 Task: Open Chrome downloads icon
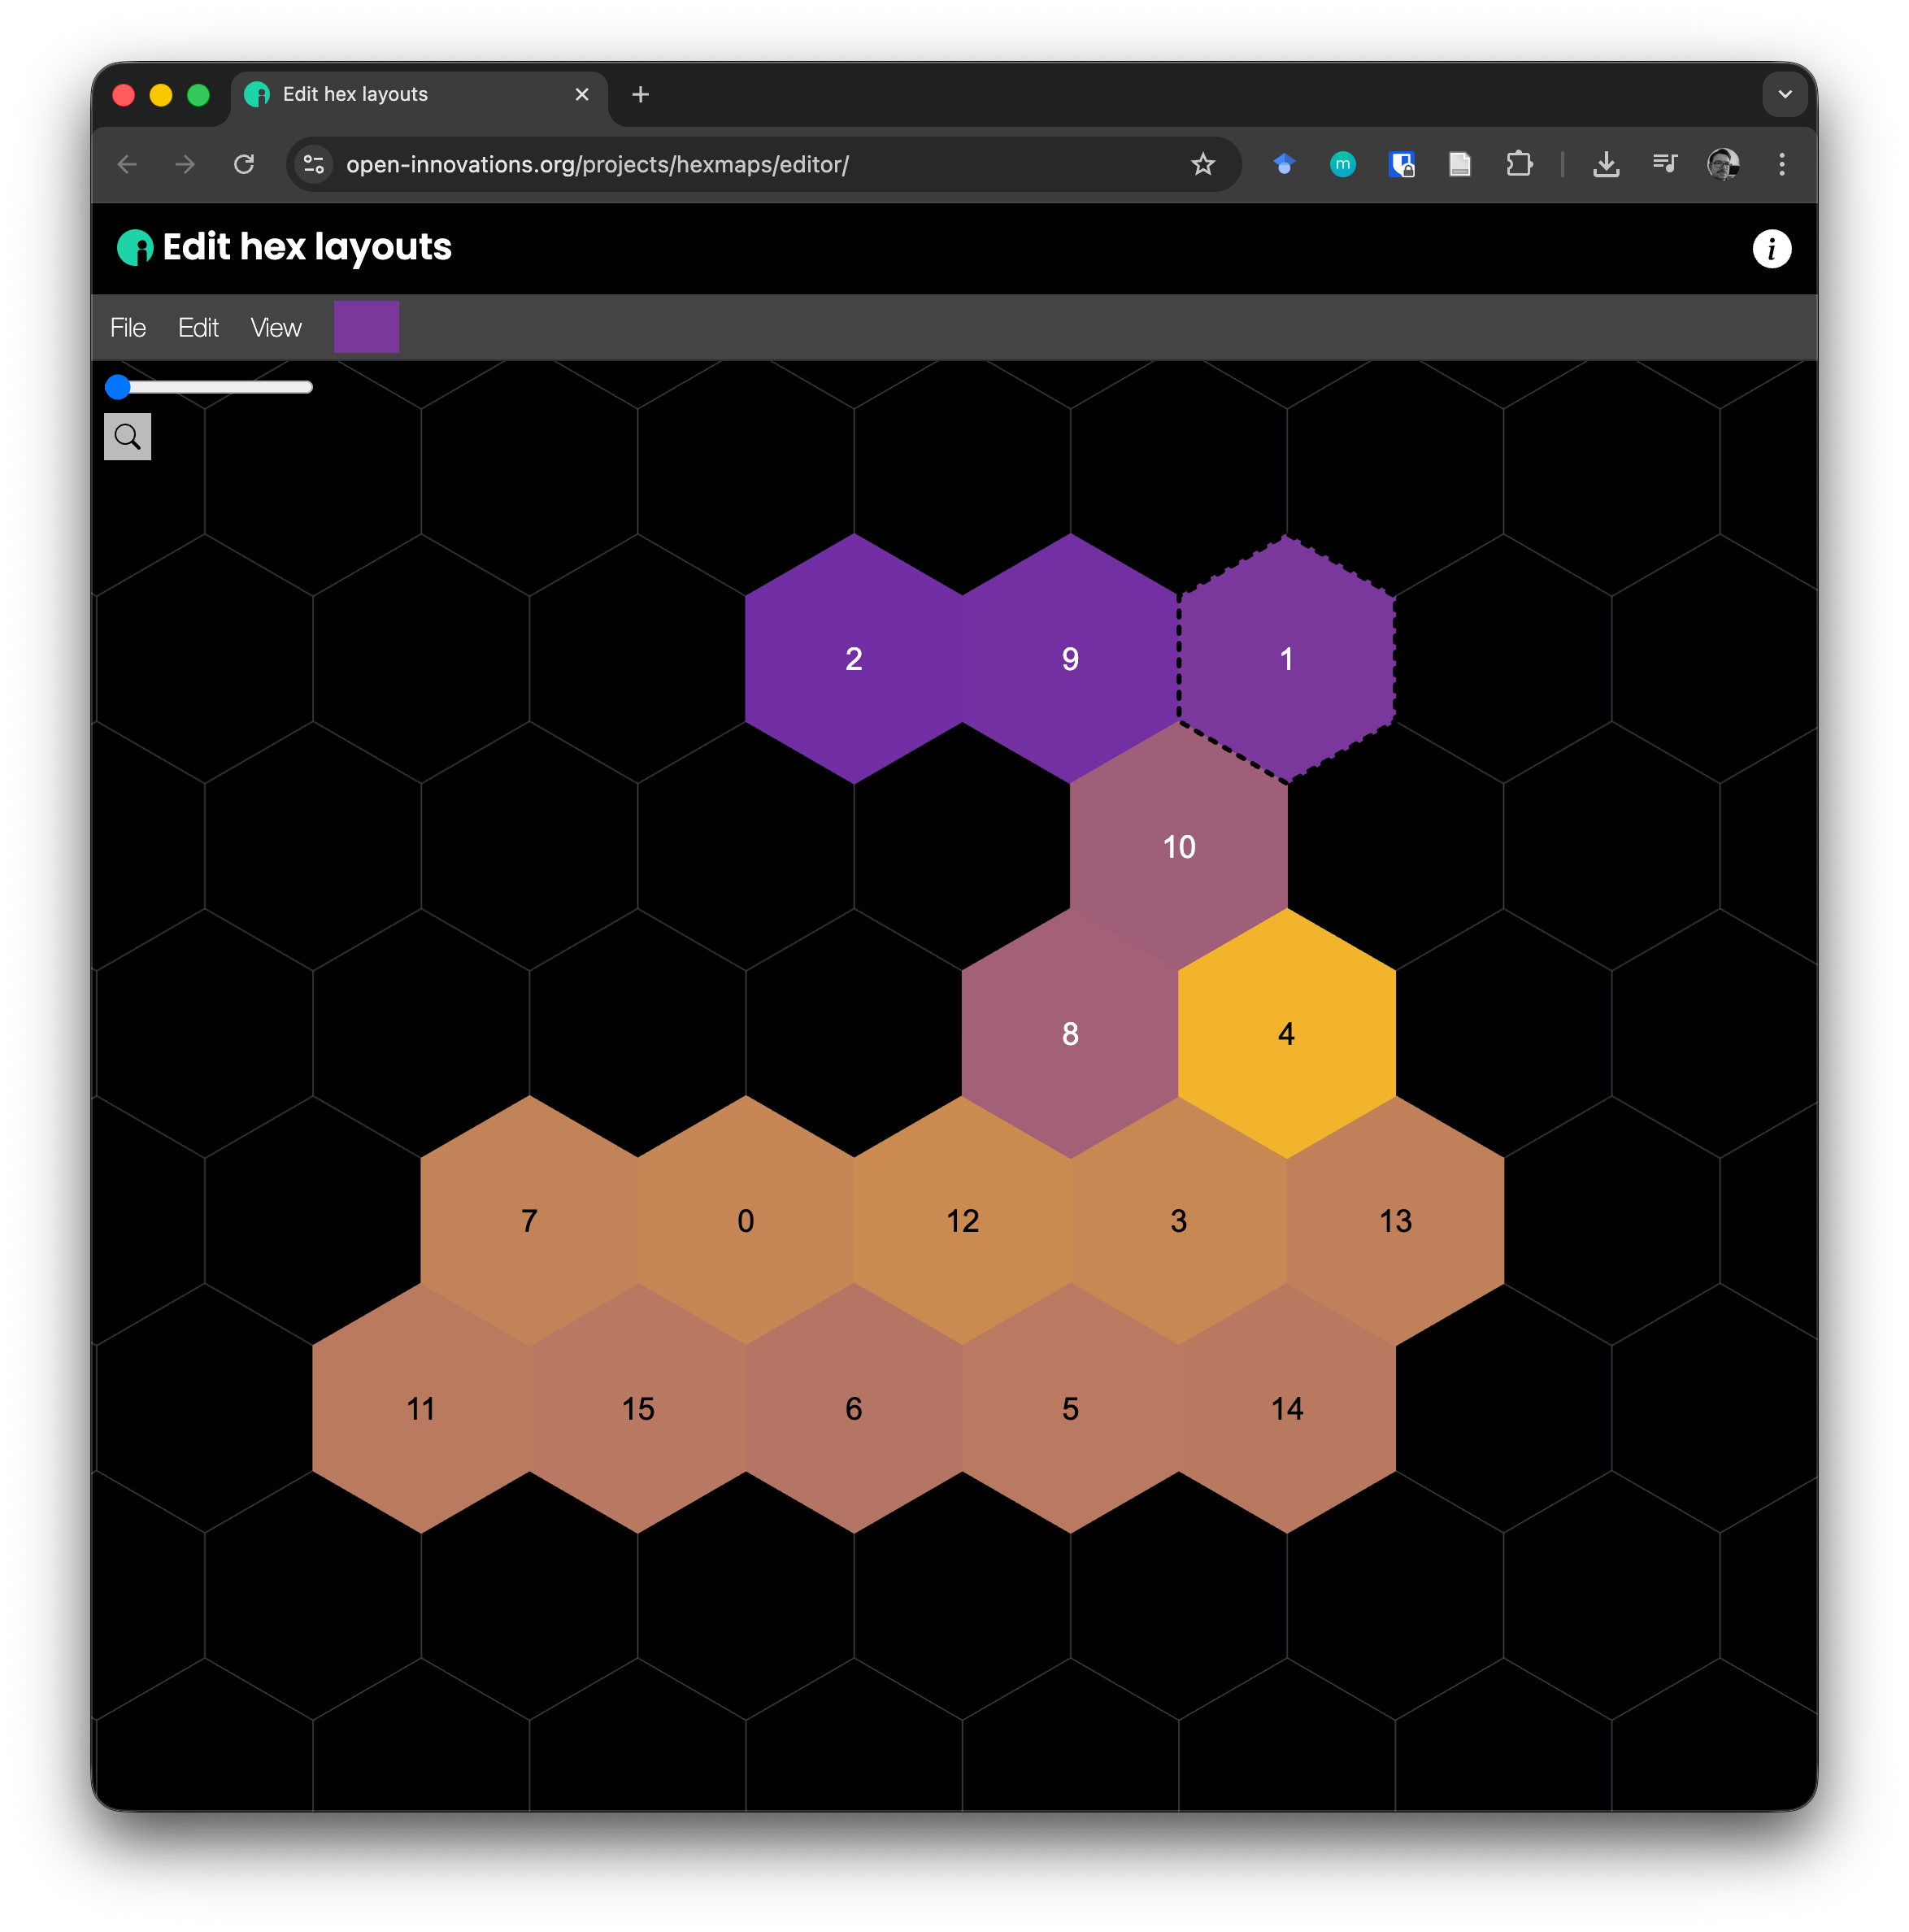(x=1605, y=164)
